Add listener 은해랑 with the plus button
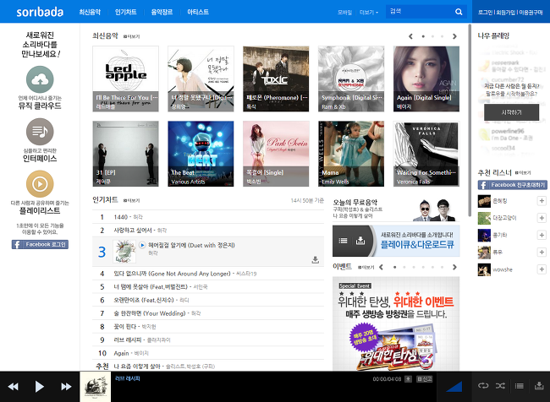This screenshot has height=402, width=550. point(542,201)
